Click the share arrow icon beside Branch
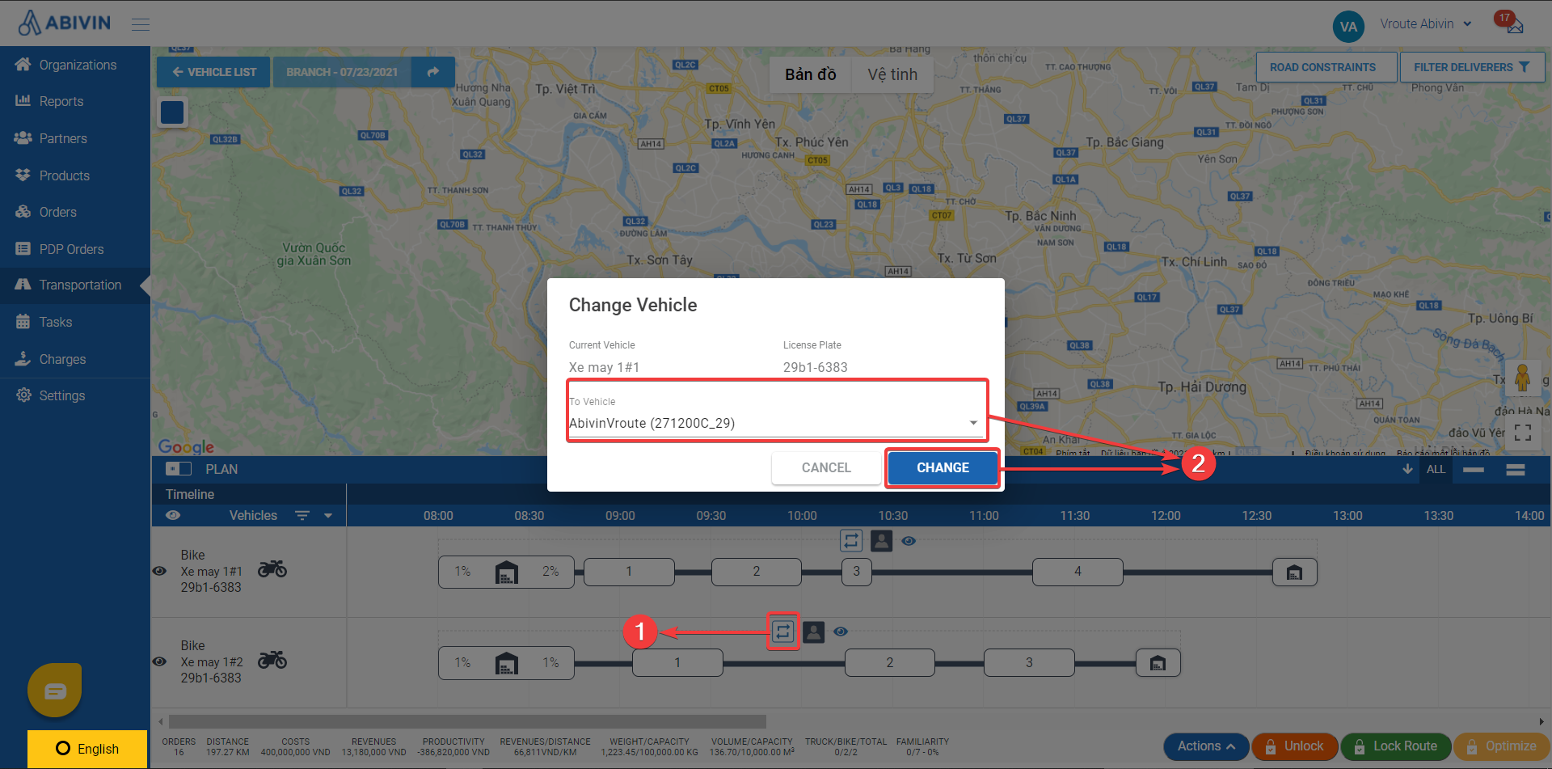Image resolution: width=1552 pixels, height=769 pixels. point(433,72)
